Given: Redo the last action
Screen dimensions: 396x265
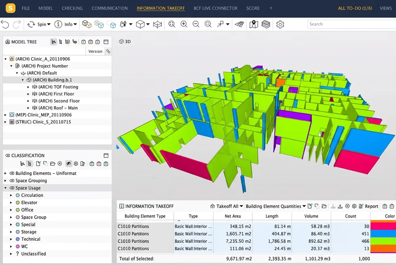Looking at the screenshot, I should [17, 24].
